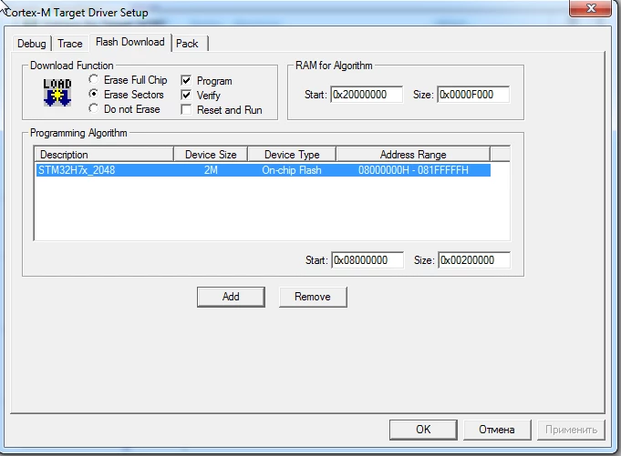Click the LOAD flash download icon
The width and height of the screenshot is (621, 456).
(57, 93)
